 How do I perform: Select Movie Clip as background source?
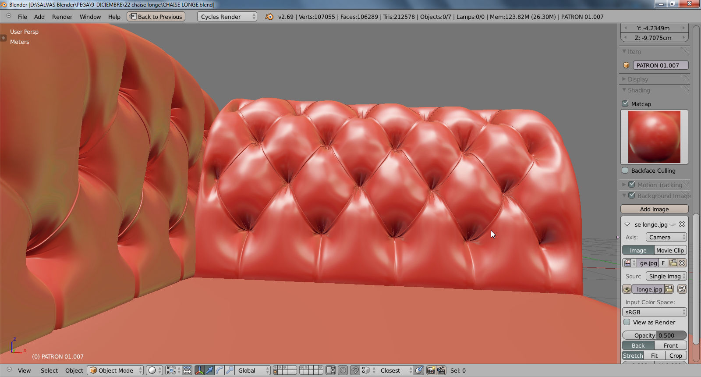point(670,250)
